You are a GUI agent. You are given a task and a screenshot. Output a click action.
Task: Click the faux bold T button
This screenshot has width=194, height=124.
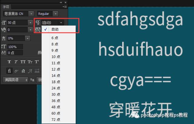pos(9,62)
